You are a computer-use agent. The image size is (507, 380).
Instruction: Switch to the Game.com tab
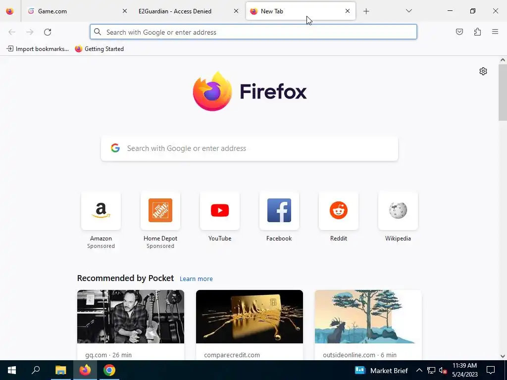coord(78,11)
